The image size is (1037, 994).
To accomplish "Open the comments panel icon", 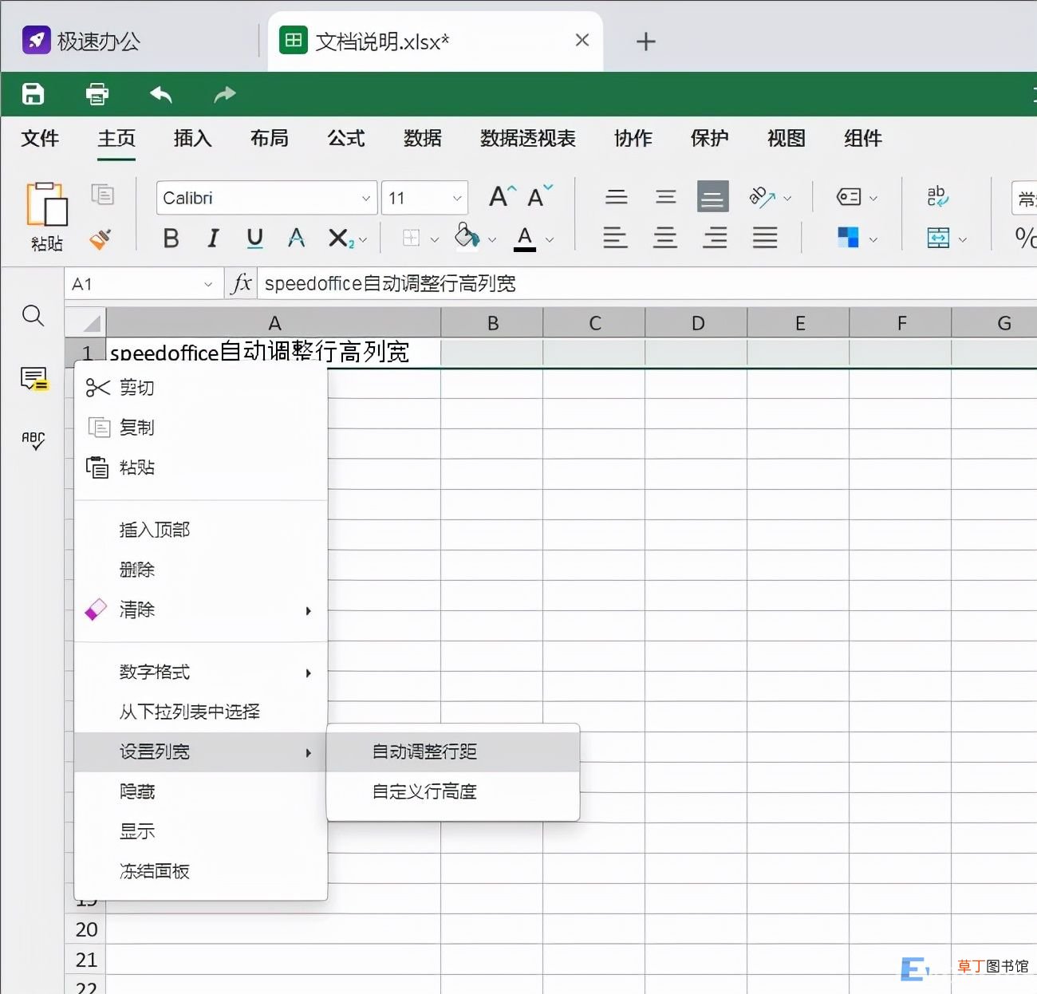I will point(34,378).
